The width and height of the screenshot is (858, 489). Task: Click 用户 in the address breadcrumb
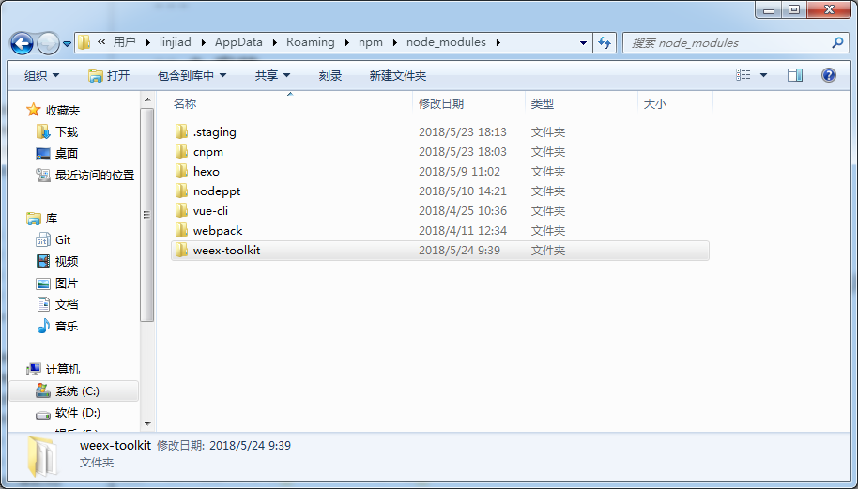(124, 42)
